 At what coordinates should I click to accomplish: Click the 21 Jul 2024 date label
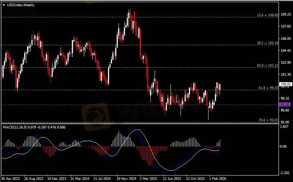click(102, 179)
